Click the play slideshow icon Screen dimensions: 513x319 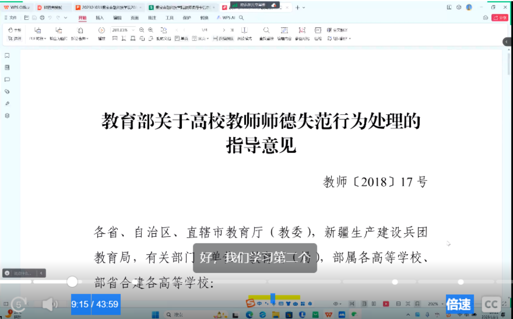coord(101,30)
